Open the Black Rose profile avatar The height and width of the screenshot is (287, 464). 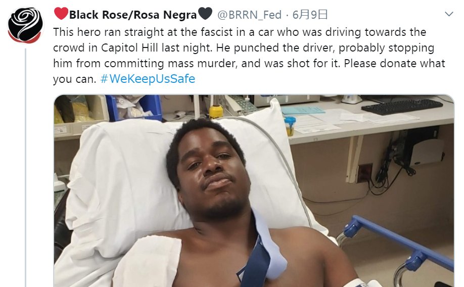coord(25,26)
